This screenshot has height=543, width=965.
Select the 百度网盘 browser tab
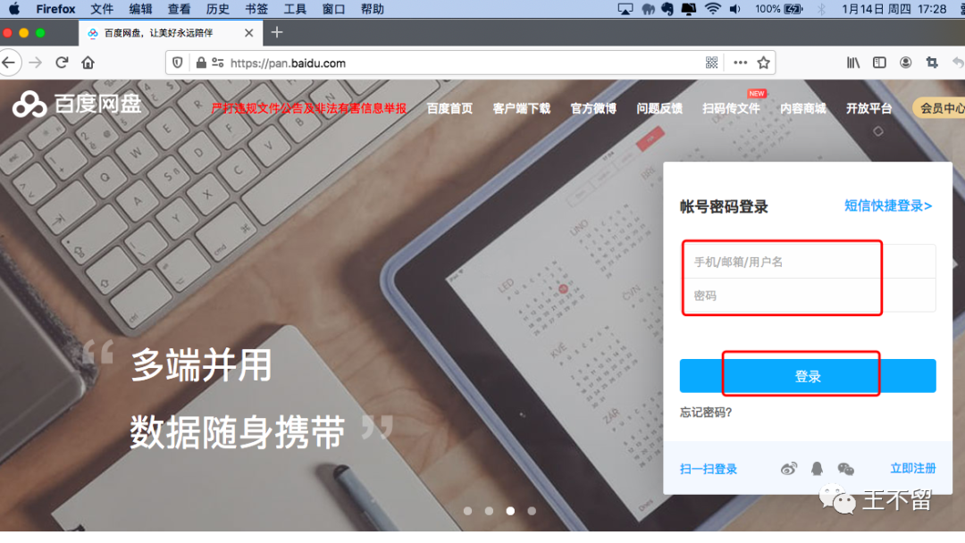tap(171, 33)
